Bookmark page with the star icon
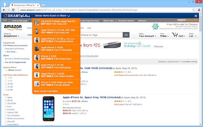Screen dimensions: 203x127 194,10
